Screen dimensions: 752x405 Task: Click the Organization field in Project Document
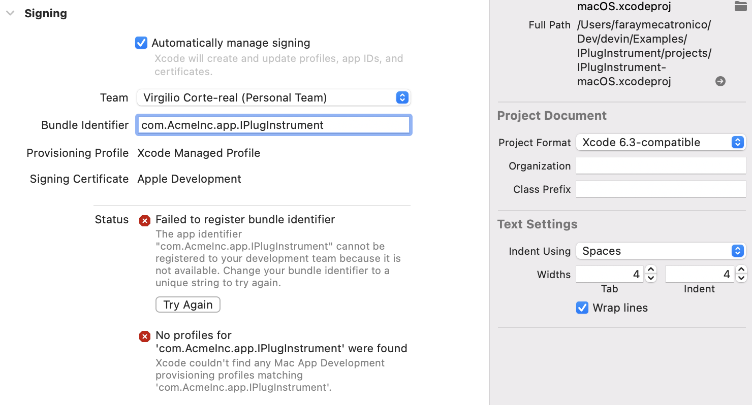tap(661, 165)
